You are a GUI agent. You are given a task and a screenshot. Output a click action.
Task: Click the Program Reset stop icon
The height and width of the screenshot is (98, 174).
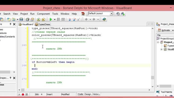63,19
